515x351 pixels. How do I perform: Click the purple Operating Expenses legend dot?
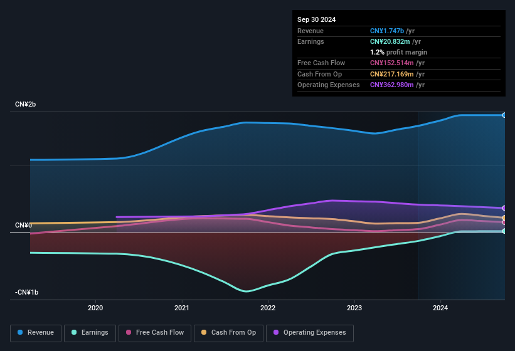click(276, 333)
